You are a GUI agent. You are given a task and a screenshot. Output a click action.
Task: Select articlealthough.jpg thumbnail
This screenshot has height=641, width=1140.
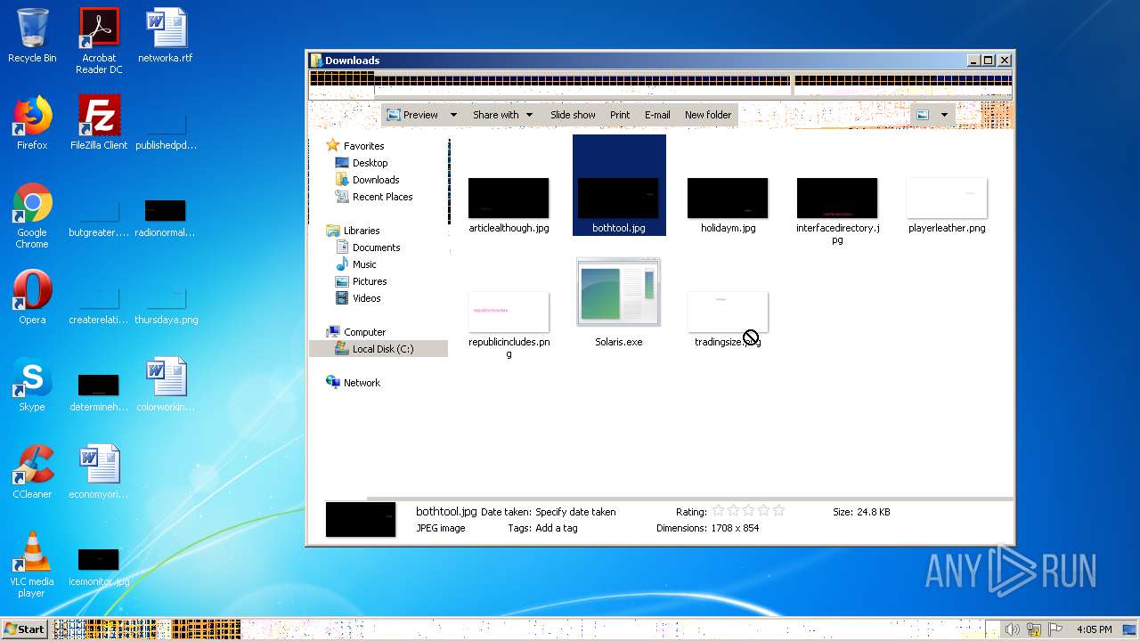coord(509,199)
